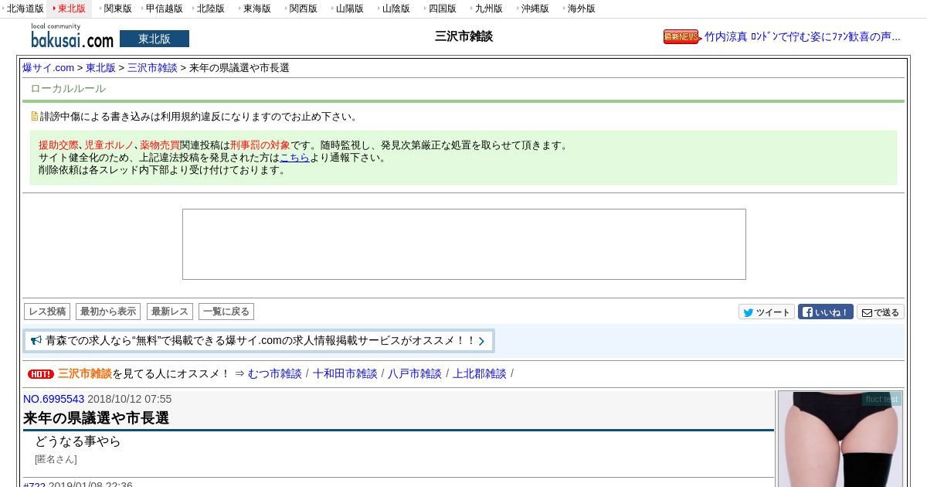Viewport: 927px width, 487px height.
Task: Open 八戸市雑談 board link
Action: (415, 373)
